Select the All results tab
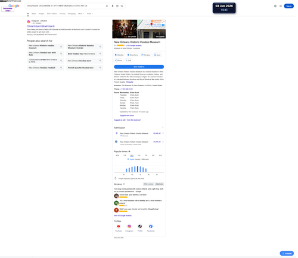Screen dimensions: 298x258 coord(28,14)
